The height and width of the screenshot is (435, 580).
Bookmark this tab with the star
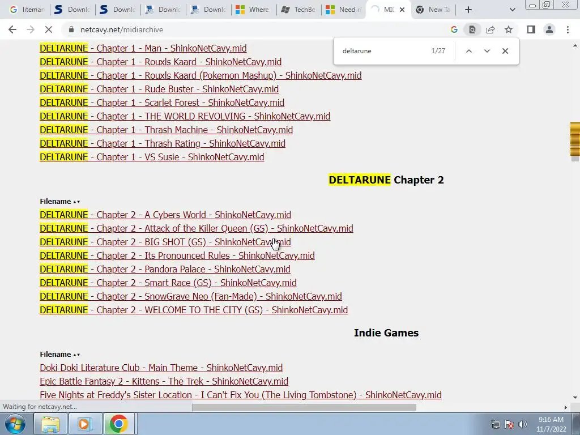pos(509,29)
